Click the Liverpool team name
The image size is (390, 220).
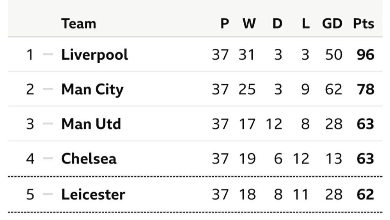click(94, 55)
